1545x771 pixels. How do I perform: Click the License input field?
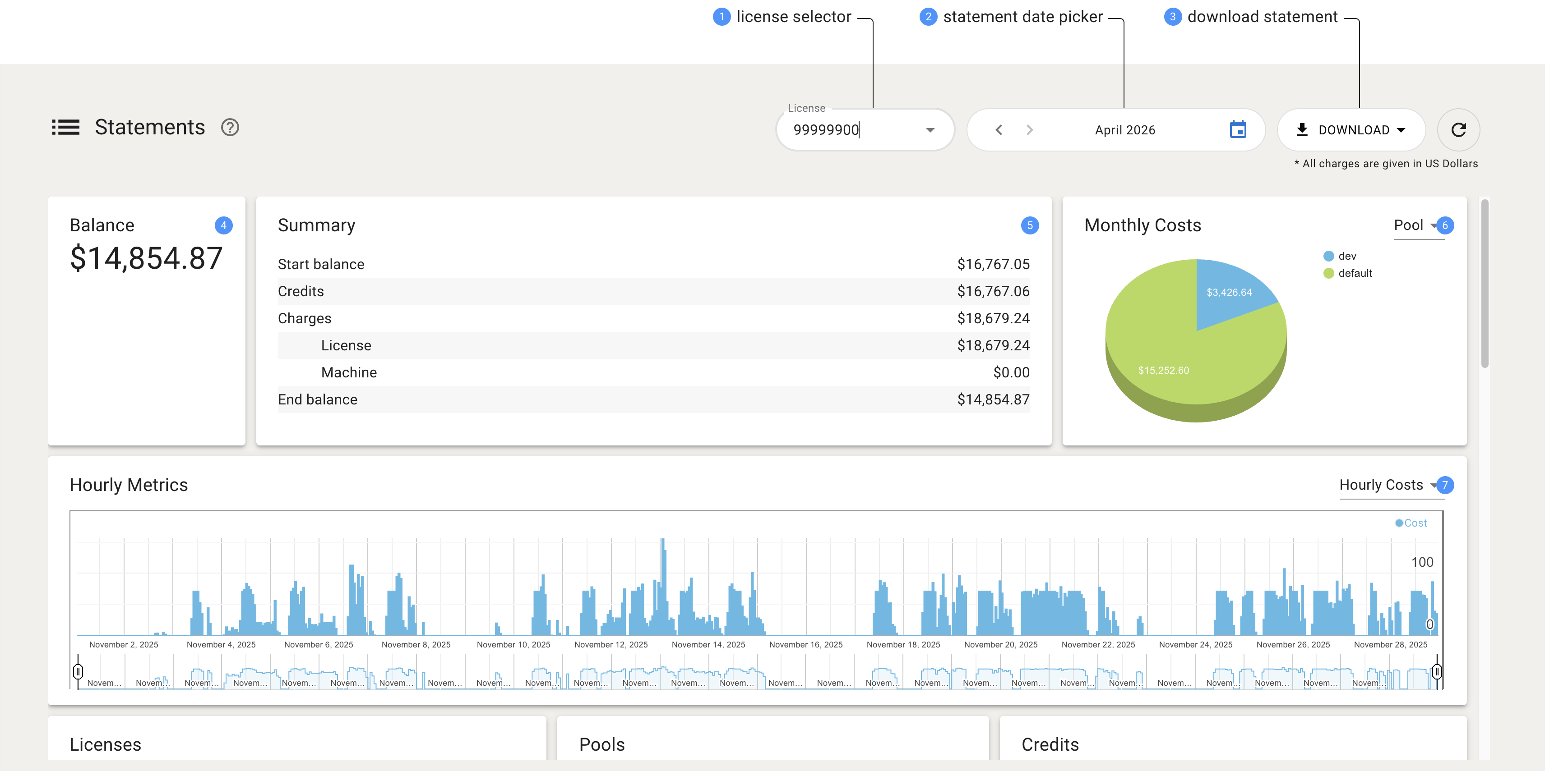coord(865,129)
